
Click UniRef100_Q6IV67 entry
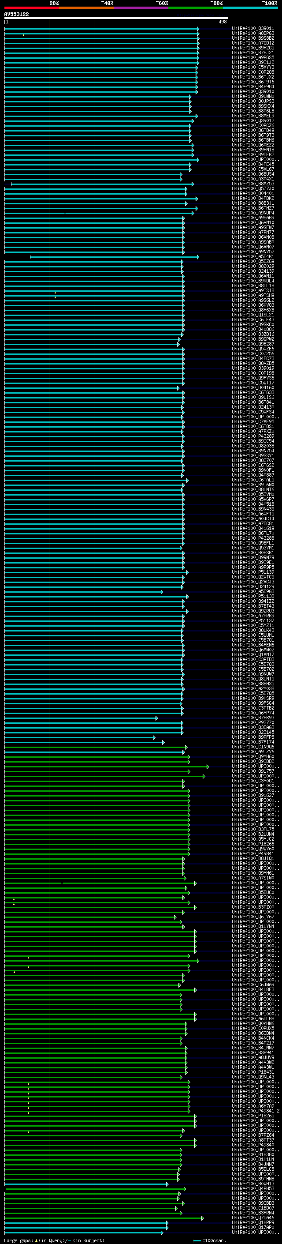253,917
